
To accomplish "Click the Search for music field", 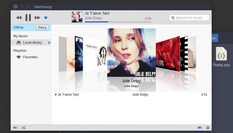I will tap(189, 18).
